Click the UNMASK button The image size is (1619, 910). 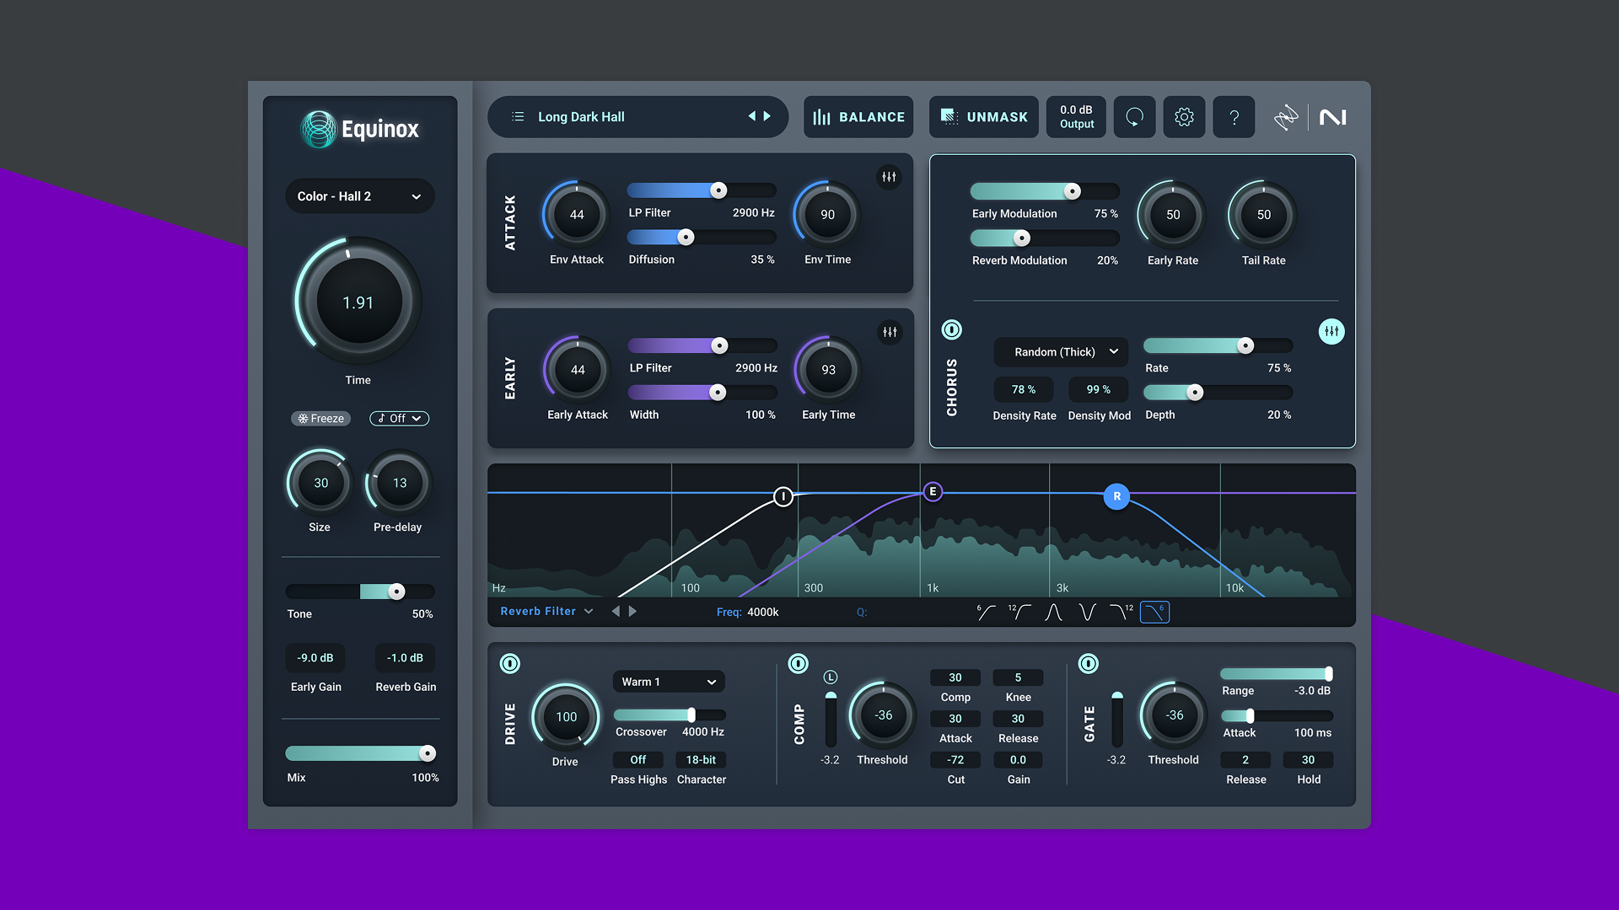(x=983, y=117)
